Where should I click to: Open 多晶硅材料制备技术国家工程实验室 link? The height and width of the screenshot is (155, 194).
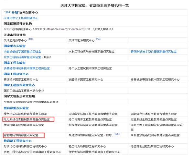(27, 68)
